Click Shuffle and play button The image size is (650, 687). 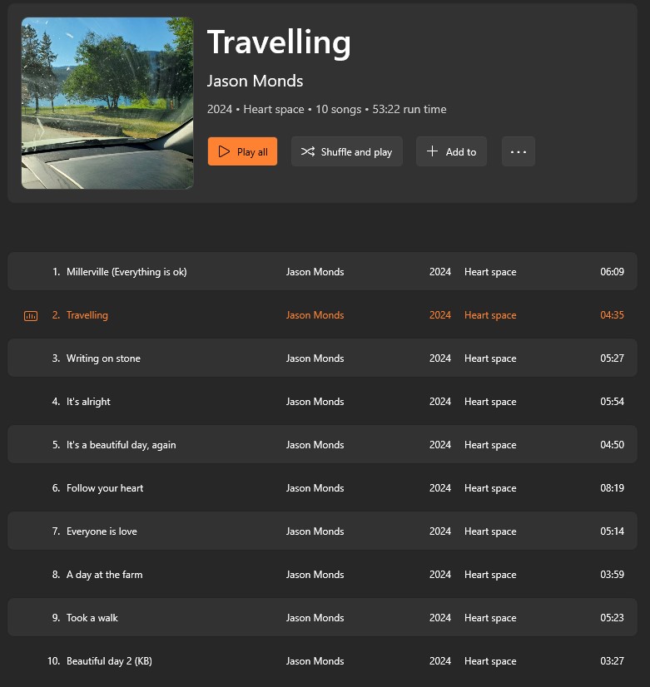(347, 151)
